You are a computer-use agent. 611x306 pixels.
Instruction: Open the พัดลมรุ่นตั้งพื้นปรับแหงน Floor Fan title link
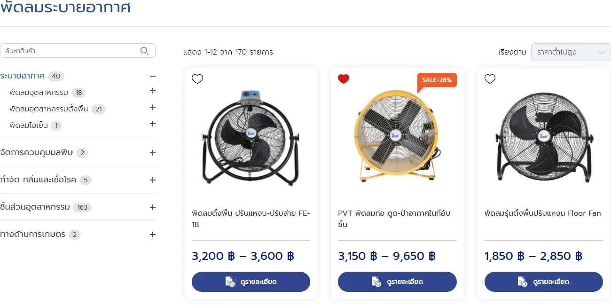coord(542,213)
